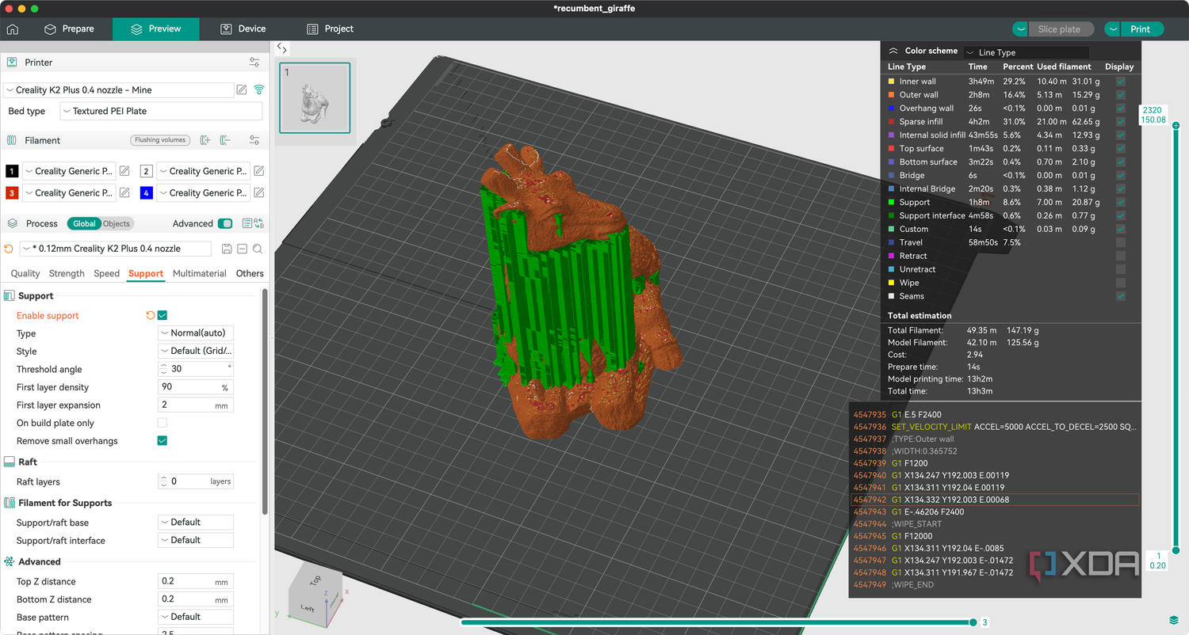The width and height of the screenshot is (1189, 635).
Task: Open the Color scheme Line Type dropdown
Action: tap(1027, 52)
